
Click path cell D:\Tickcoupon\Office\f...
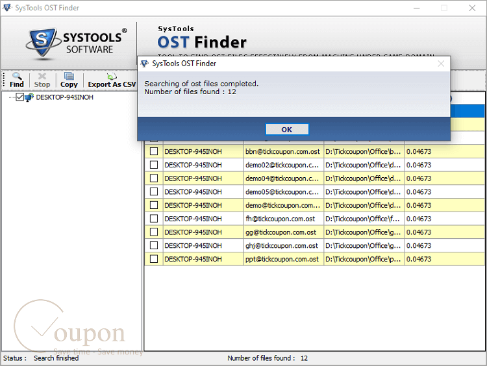pos(364,219)
